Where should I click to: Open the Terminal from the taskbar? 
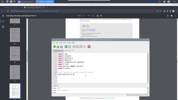tap(14, 2)
